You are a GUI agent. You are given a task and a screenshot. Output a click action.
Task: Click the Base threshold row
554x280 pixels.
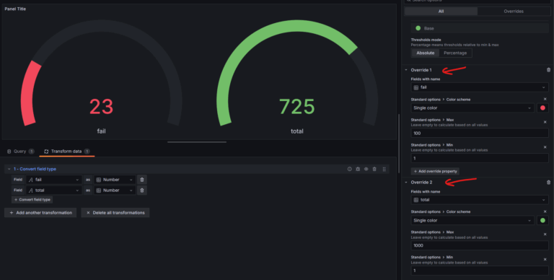pos(480,28)
